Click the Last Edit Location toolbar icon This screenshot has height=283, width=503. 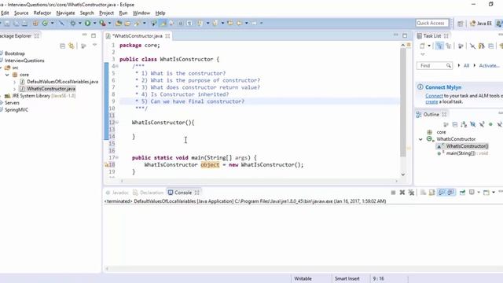tap(230, 23)
